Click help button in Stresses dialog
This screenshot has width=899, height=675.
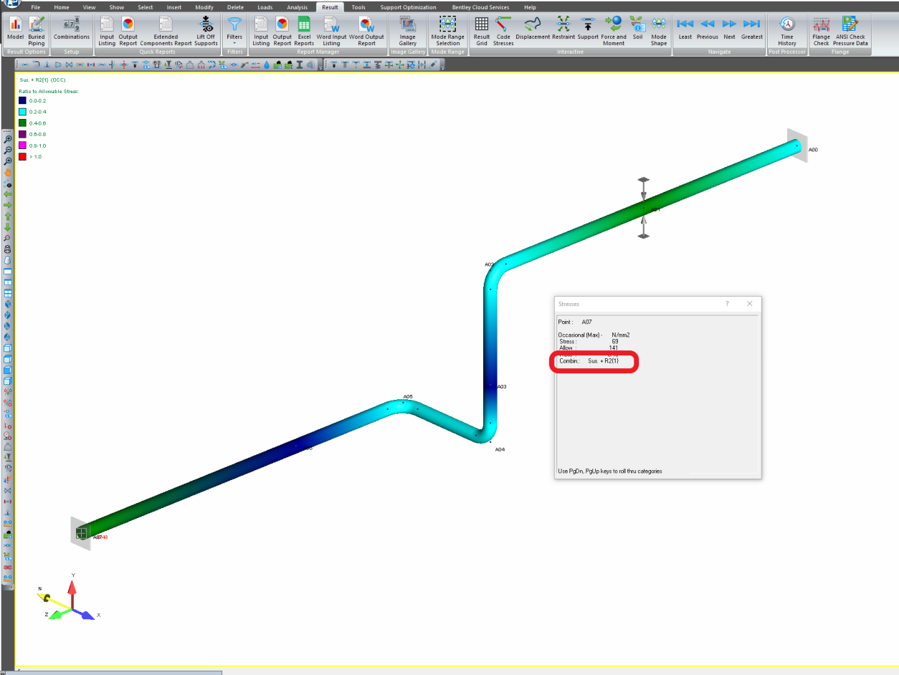pos(727,304)
